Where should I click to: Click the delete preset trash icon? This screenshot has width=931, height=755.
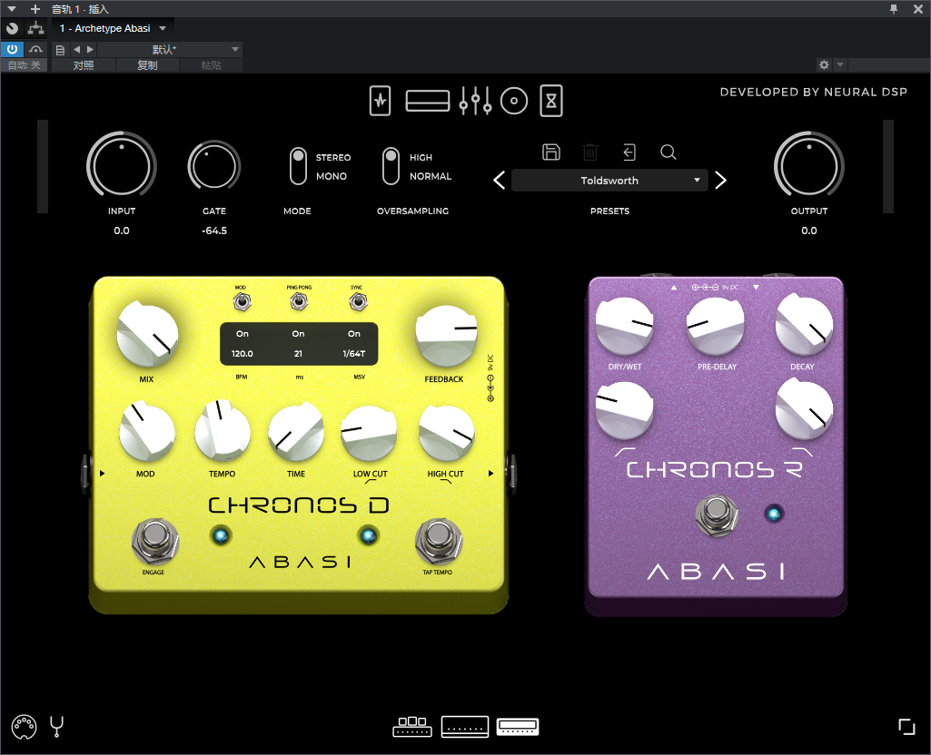590,152
